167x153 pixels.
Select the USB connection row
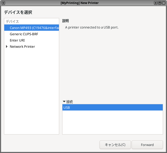[x=113, y=107]
